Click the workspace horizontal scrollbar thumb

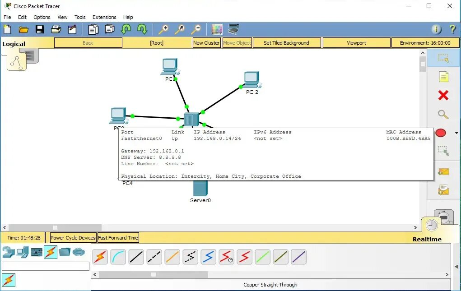[x=55, y=227]
